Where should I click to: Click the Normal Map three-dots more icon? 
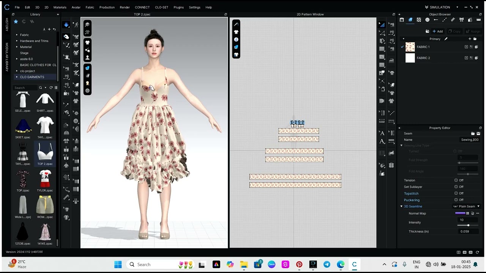point(478,213)
